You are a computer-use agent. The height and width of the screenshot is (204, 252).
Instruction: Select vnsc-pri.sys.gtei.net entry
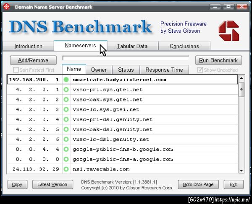click(x=122, y=90)
